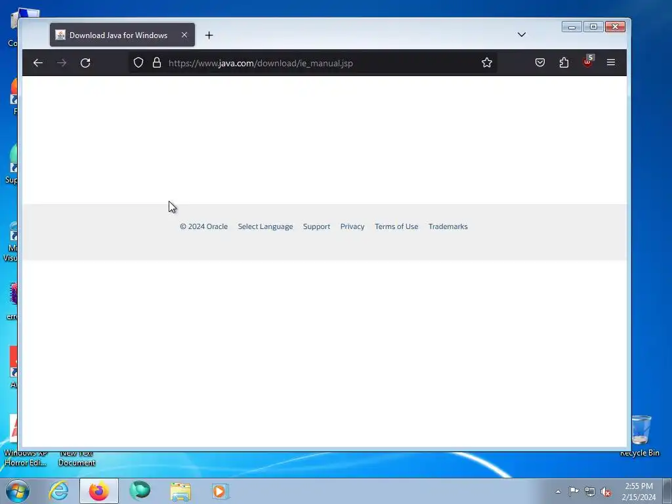Open the tracking protection shield icon
The image size is (672, 504).
tap(138, 62)
